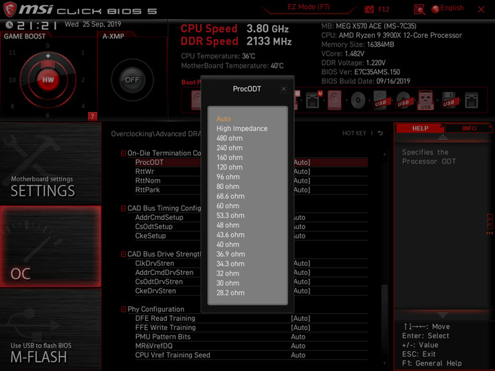Select the last network boot device icon

pyautogui.click(x=472, y=100)
